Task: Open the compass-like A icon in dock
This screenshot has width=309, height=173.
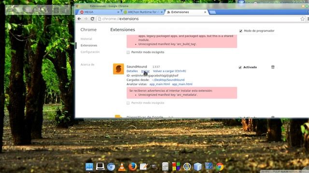Action: point(187,167)
